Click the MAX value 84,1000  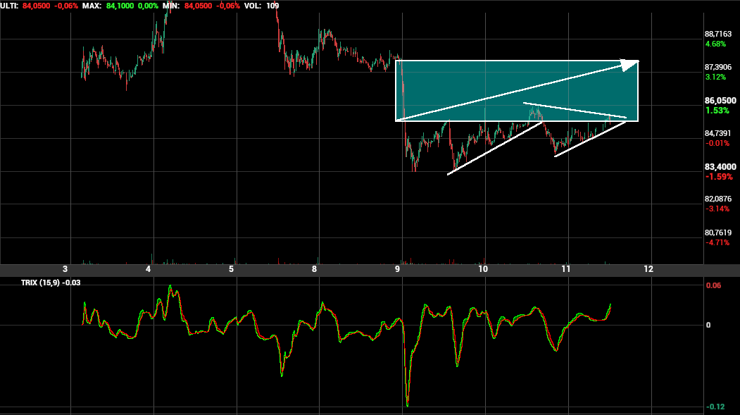(x=120, y=6)
